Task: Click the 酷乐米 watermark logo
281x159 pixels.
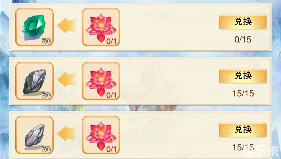Action: 261,152
